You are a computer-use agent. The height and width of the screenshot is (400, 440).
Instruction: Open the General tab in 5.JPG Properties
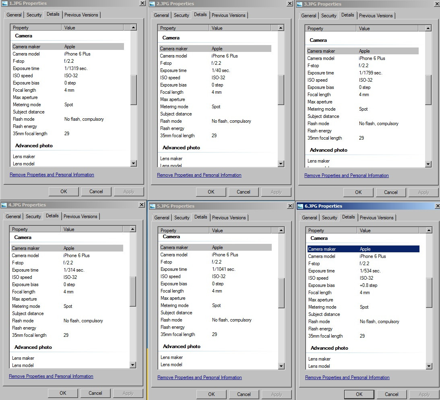pyautogui.click(x=162, y=218)
